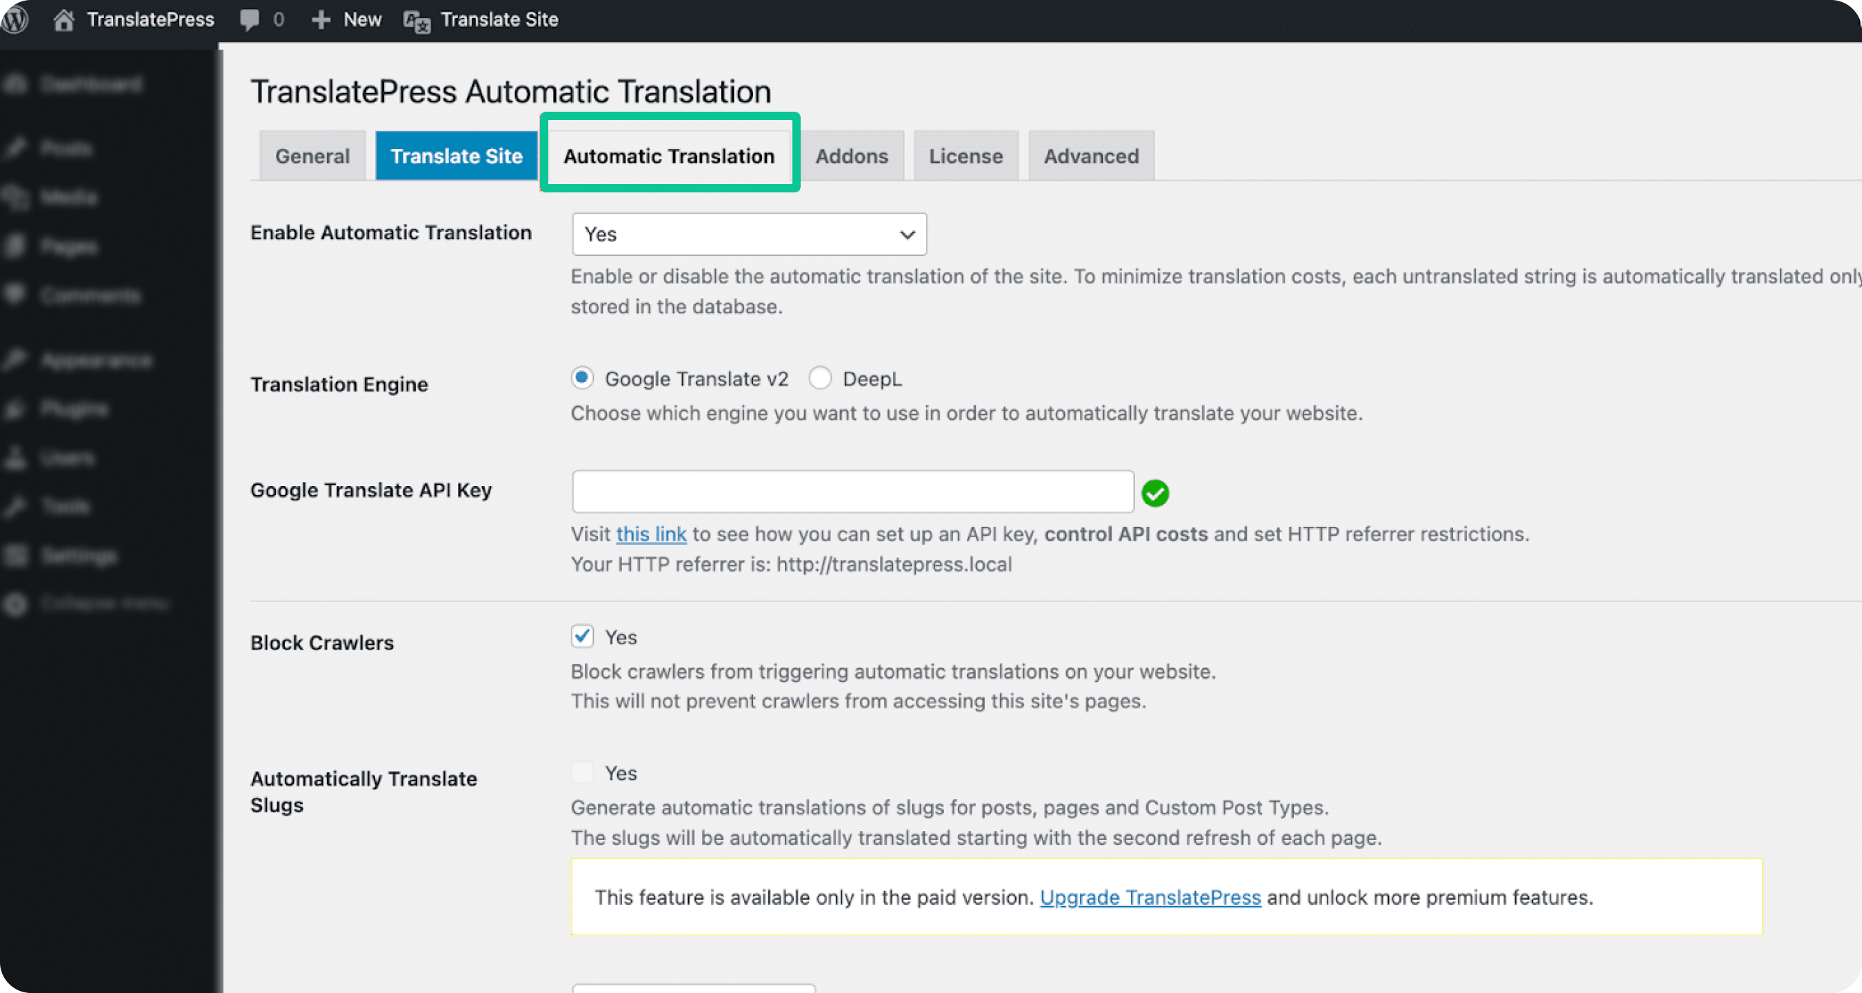Open the Automatic Translation tab

click(669, 156)
